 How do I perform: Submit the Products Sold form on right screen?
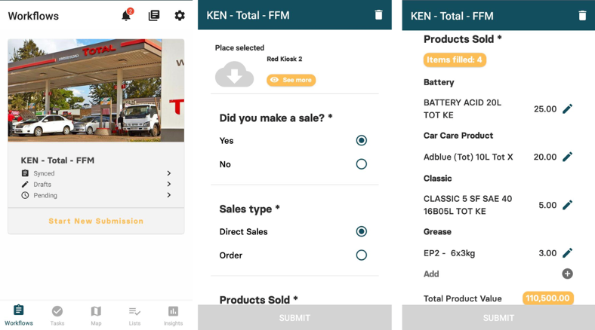pyautogui.click(x=498, y=318)
